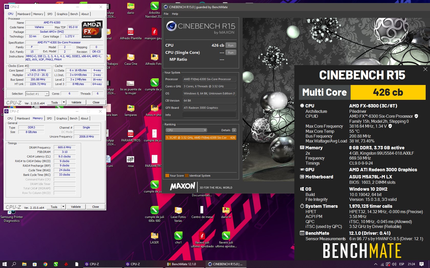
Task: Open the 'PARAMETROS' PDF desktop icon
Action: 131,136
